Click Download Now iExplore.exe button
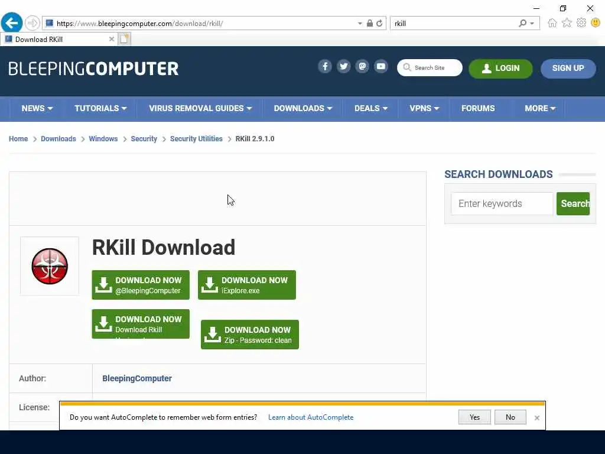This screenshot has height=454, width=605. (x=247, y=285)
